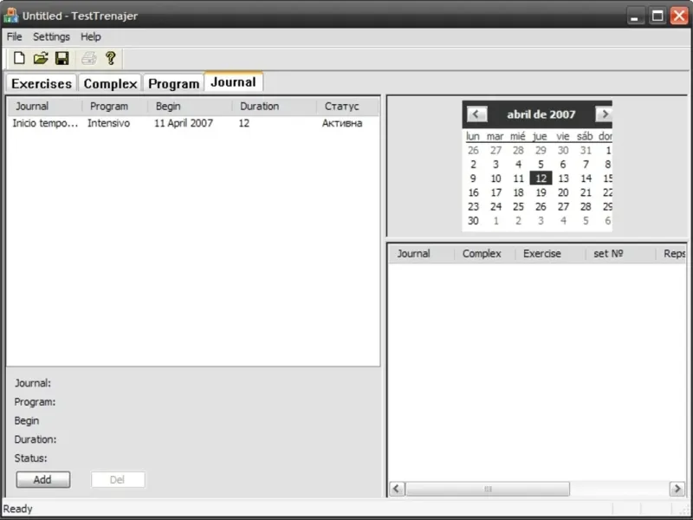Select April 5 in the calendar
The image size is (693, 520).
tap(541, 165)
